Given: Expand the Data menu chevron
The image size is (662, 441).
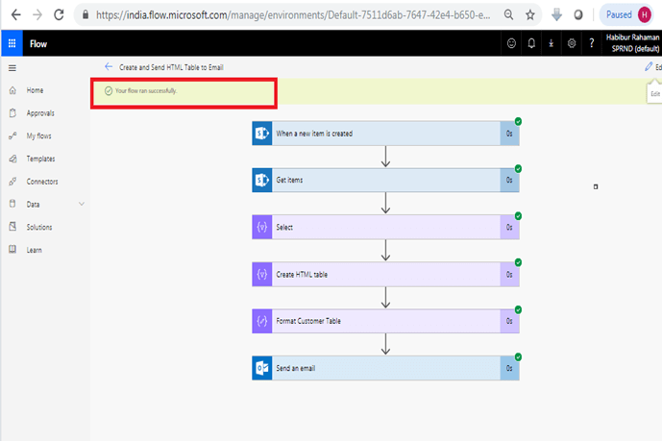Looking at the screenshot, I should click(x=82, y=205).
